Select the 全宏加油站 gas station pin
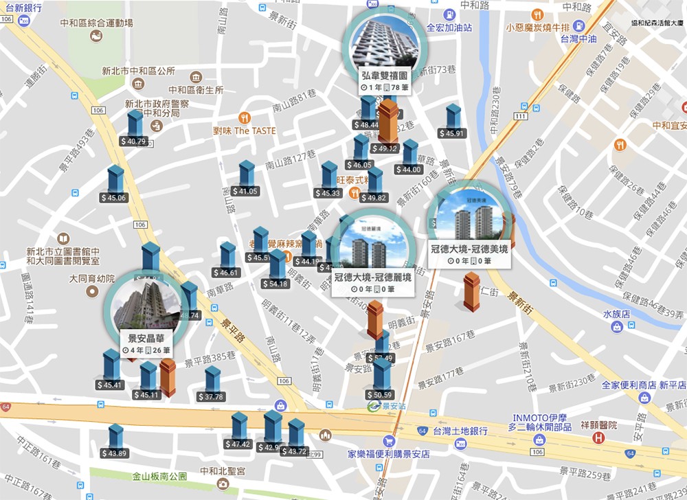Screen dimensions: 687x500 (449, 14)
